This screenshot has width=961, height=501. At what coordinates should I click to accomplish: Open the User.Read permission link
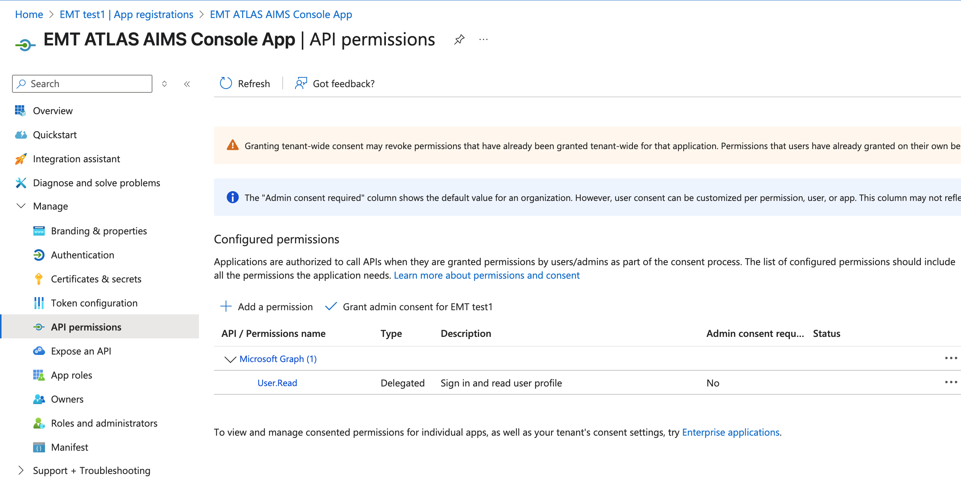(277, 383)
